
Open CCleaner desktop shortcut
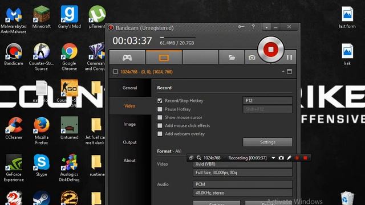pos(14,128)
